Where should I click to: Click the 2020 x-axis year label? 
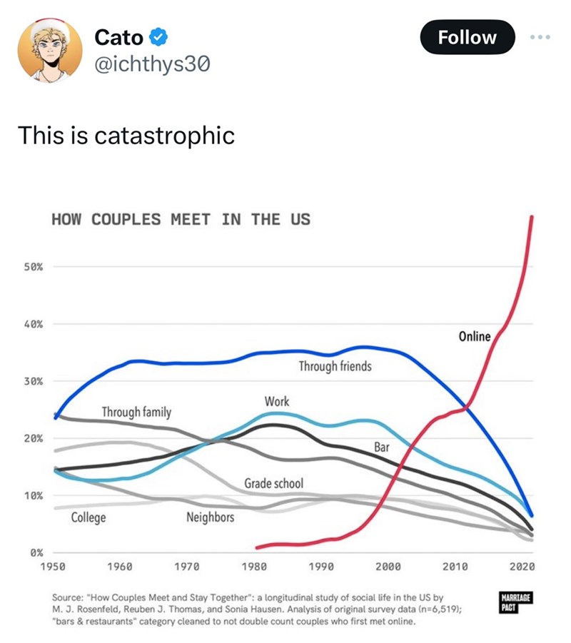click(522, 566)
